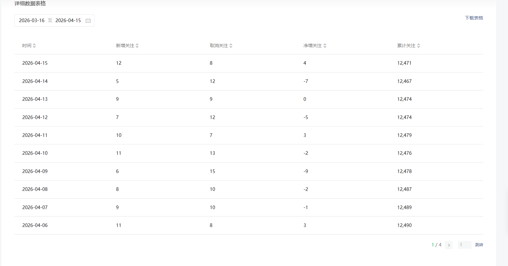Select the 2026-04-09 row date cell
This screenshot has width=508, height=266.
[35, 171]
